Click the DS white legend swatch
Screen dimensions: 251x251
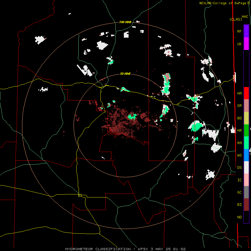pyautogui.click(x=246, y=167)
